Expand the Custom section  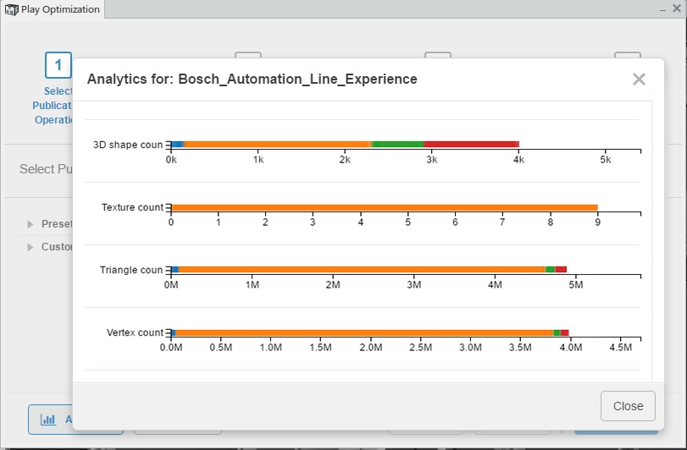click(31, 247)
